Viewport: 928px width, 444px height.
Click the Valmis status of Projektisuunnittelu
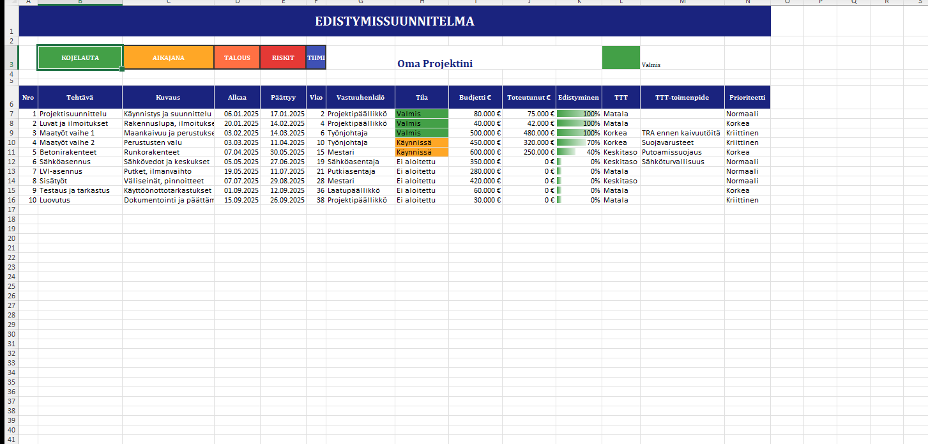coord(422,114)
